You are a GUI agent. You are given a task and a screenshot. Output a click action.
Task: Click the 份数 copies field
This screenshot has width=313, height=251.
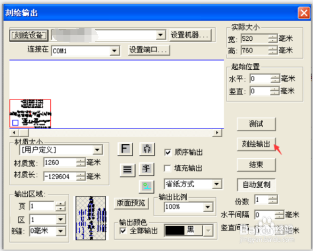261,199
